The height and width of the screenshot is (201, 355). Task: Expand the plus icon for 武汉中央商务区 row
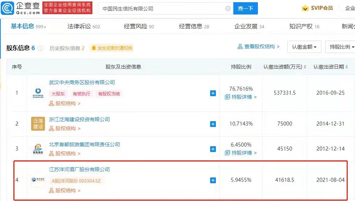coord(213,93)
